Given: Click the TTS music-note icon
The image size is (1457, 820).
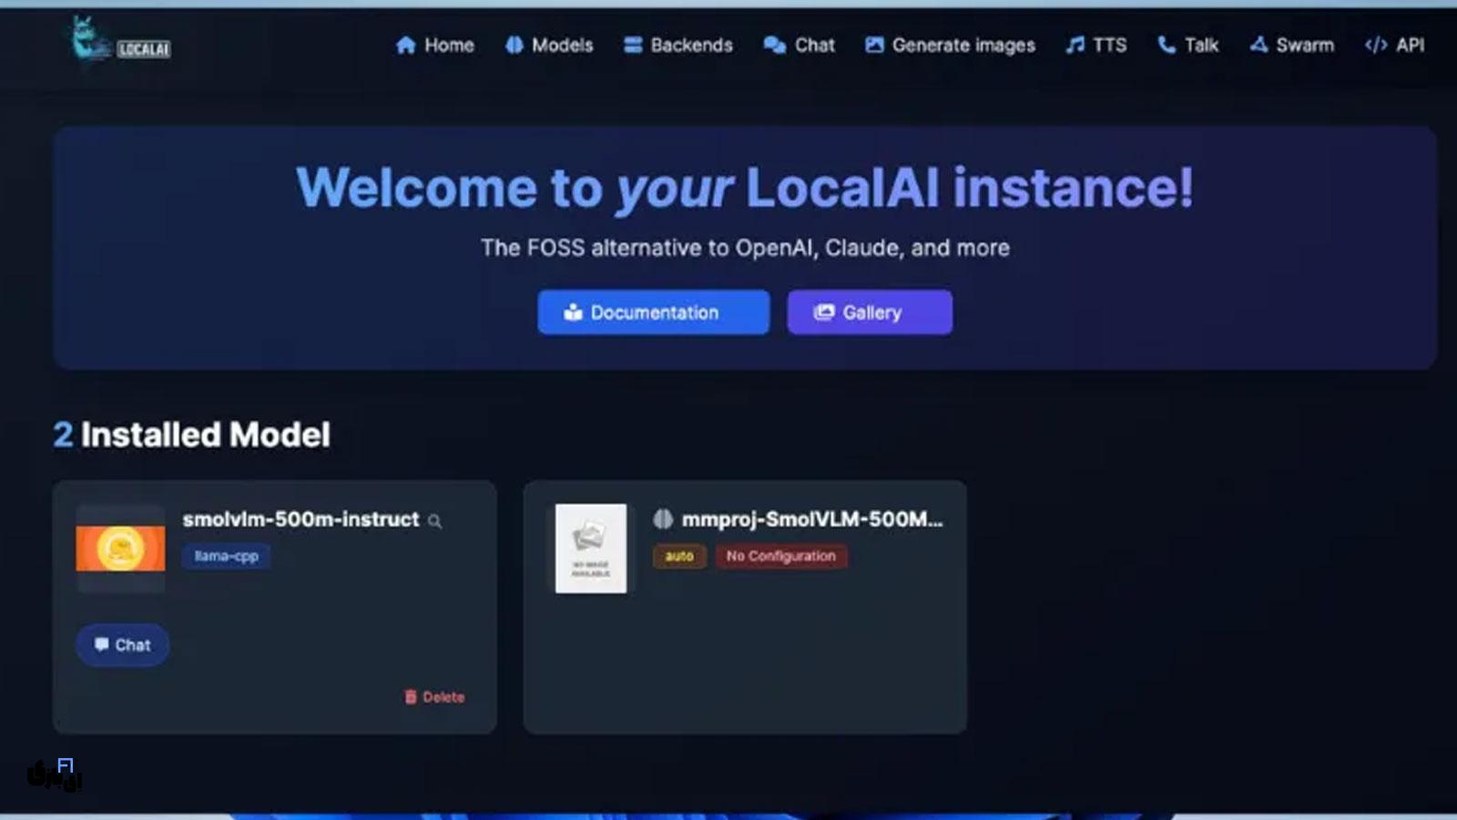Looking at the screenshot, I should click(1075, 44).
